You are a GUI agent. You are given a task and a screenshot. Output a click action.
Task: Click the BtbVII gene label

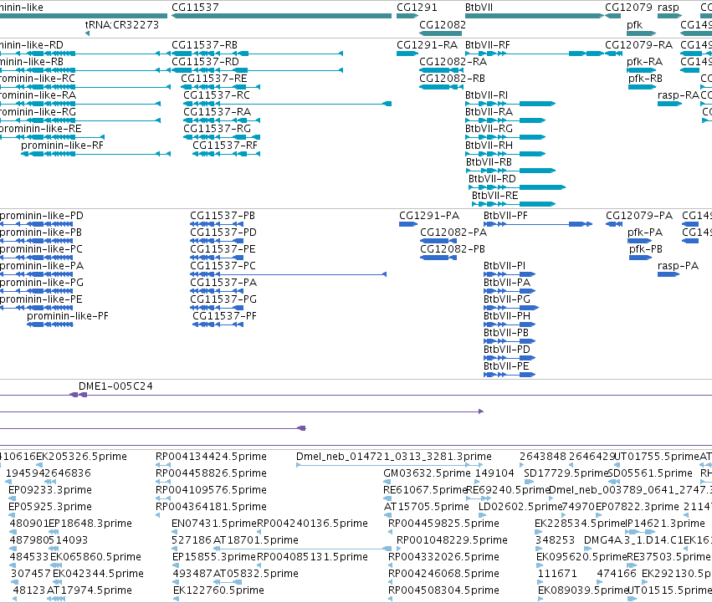point(479,8)
